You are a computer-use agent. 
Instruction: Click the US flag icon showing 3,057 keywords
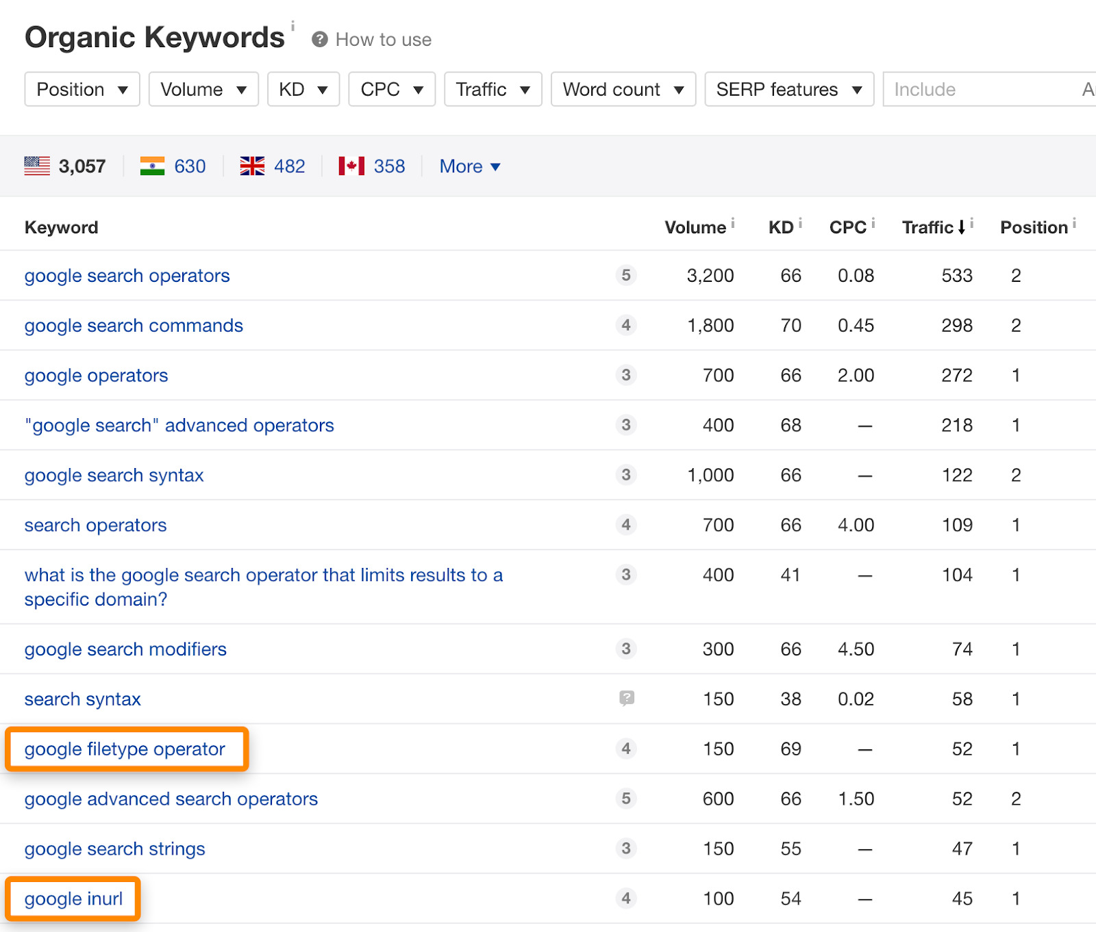click(x=38, y=165)
